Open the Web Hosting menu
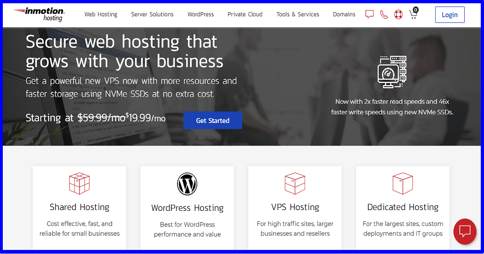 (x=101, y=15)
